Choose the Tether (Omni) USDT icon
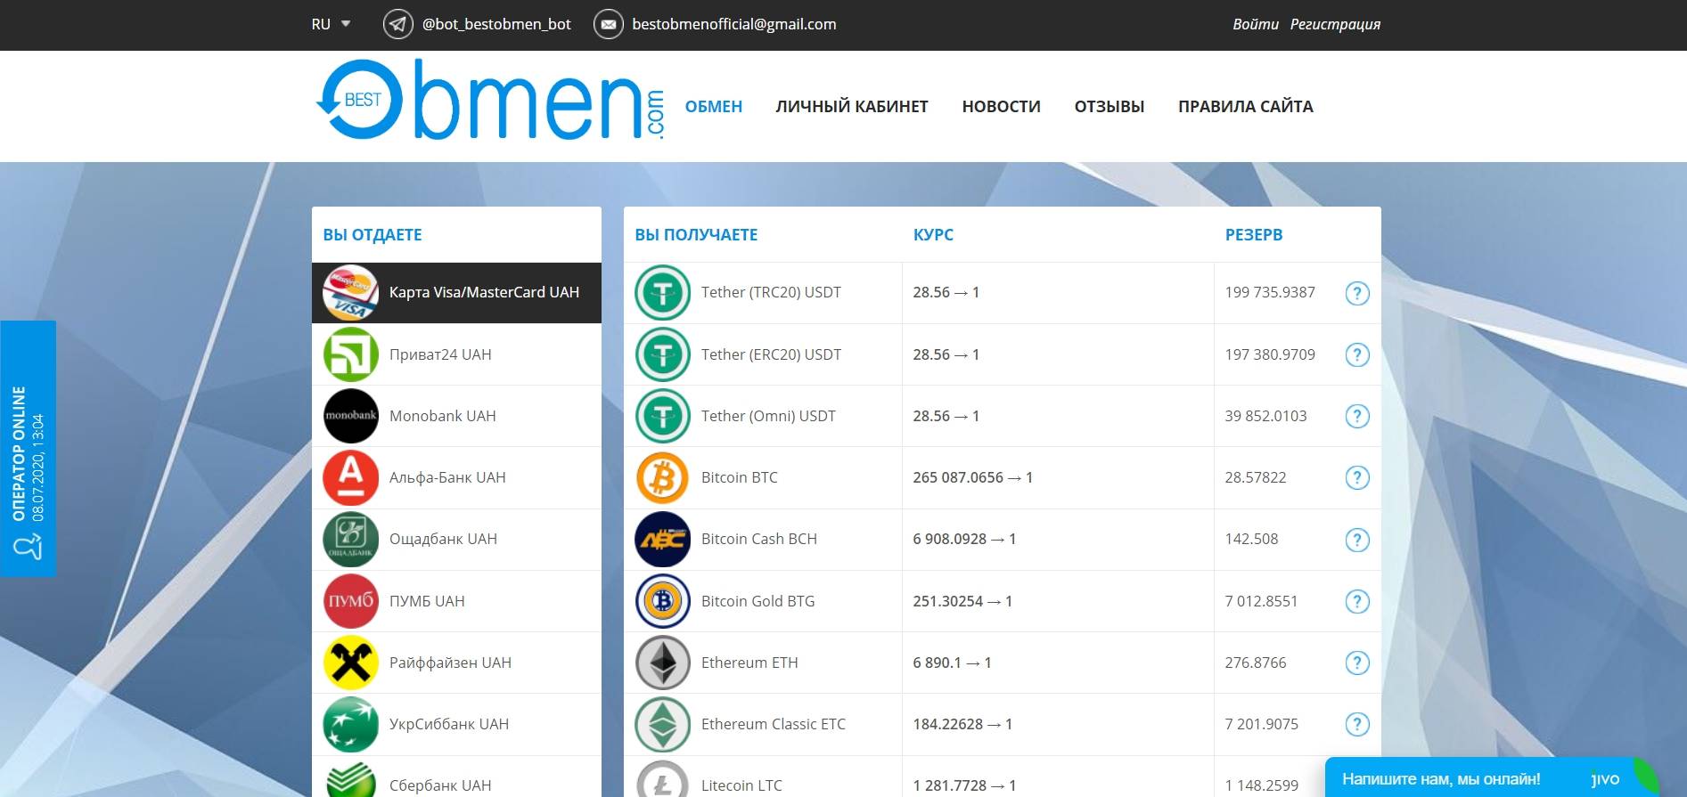Screen dimensions: 1687x797 [662, 416]
